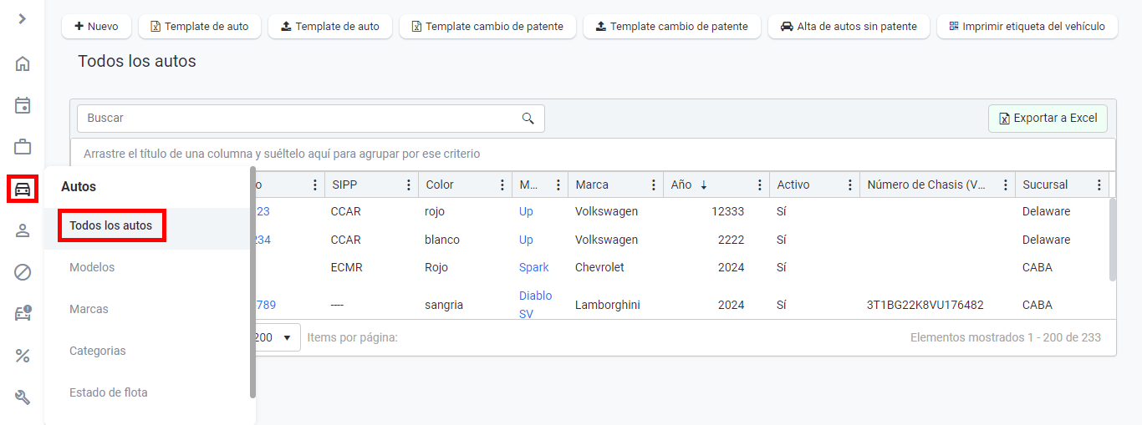Sort by the Año column header
Image resolution: width=1142 pixels, height=425 pixels.
681,185
